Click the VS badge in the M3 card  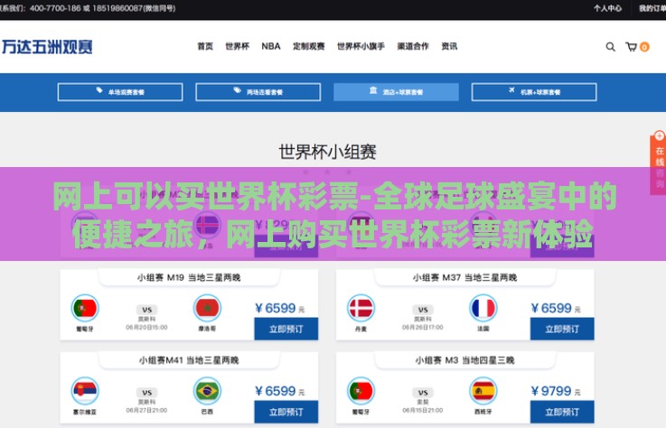point(423,393)
